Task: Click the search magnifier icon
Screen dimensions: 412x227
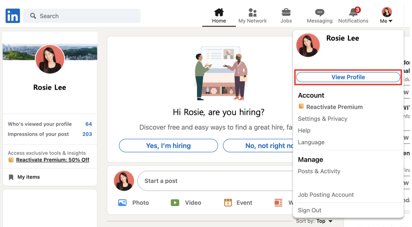Action: point(33,16)
